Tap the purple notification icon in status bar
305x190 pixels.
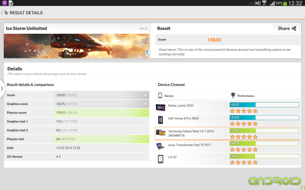point(4,3)
